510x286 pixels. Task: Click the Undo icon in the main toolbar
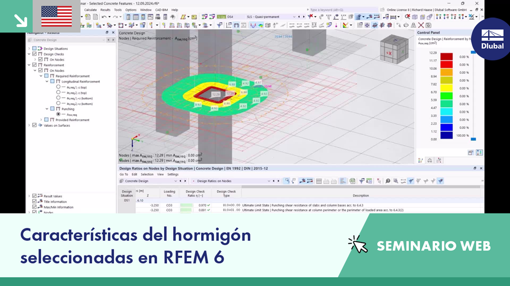click(104, 16)
